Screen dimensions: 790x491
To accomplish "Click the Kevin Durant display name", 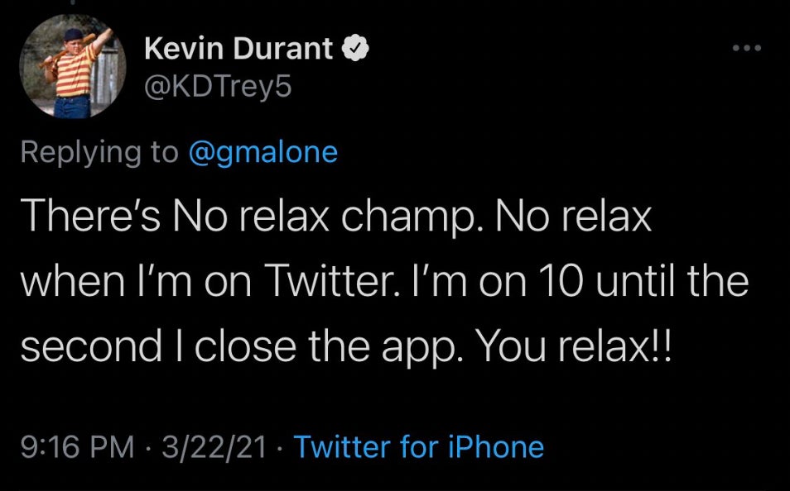I will pos(238,50).
